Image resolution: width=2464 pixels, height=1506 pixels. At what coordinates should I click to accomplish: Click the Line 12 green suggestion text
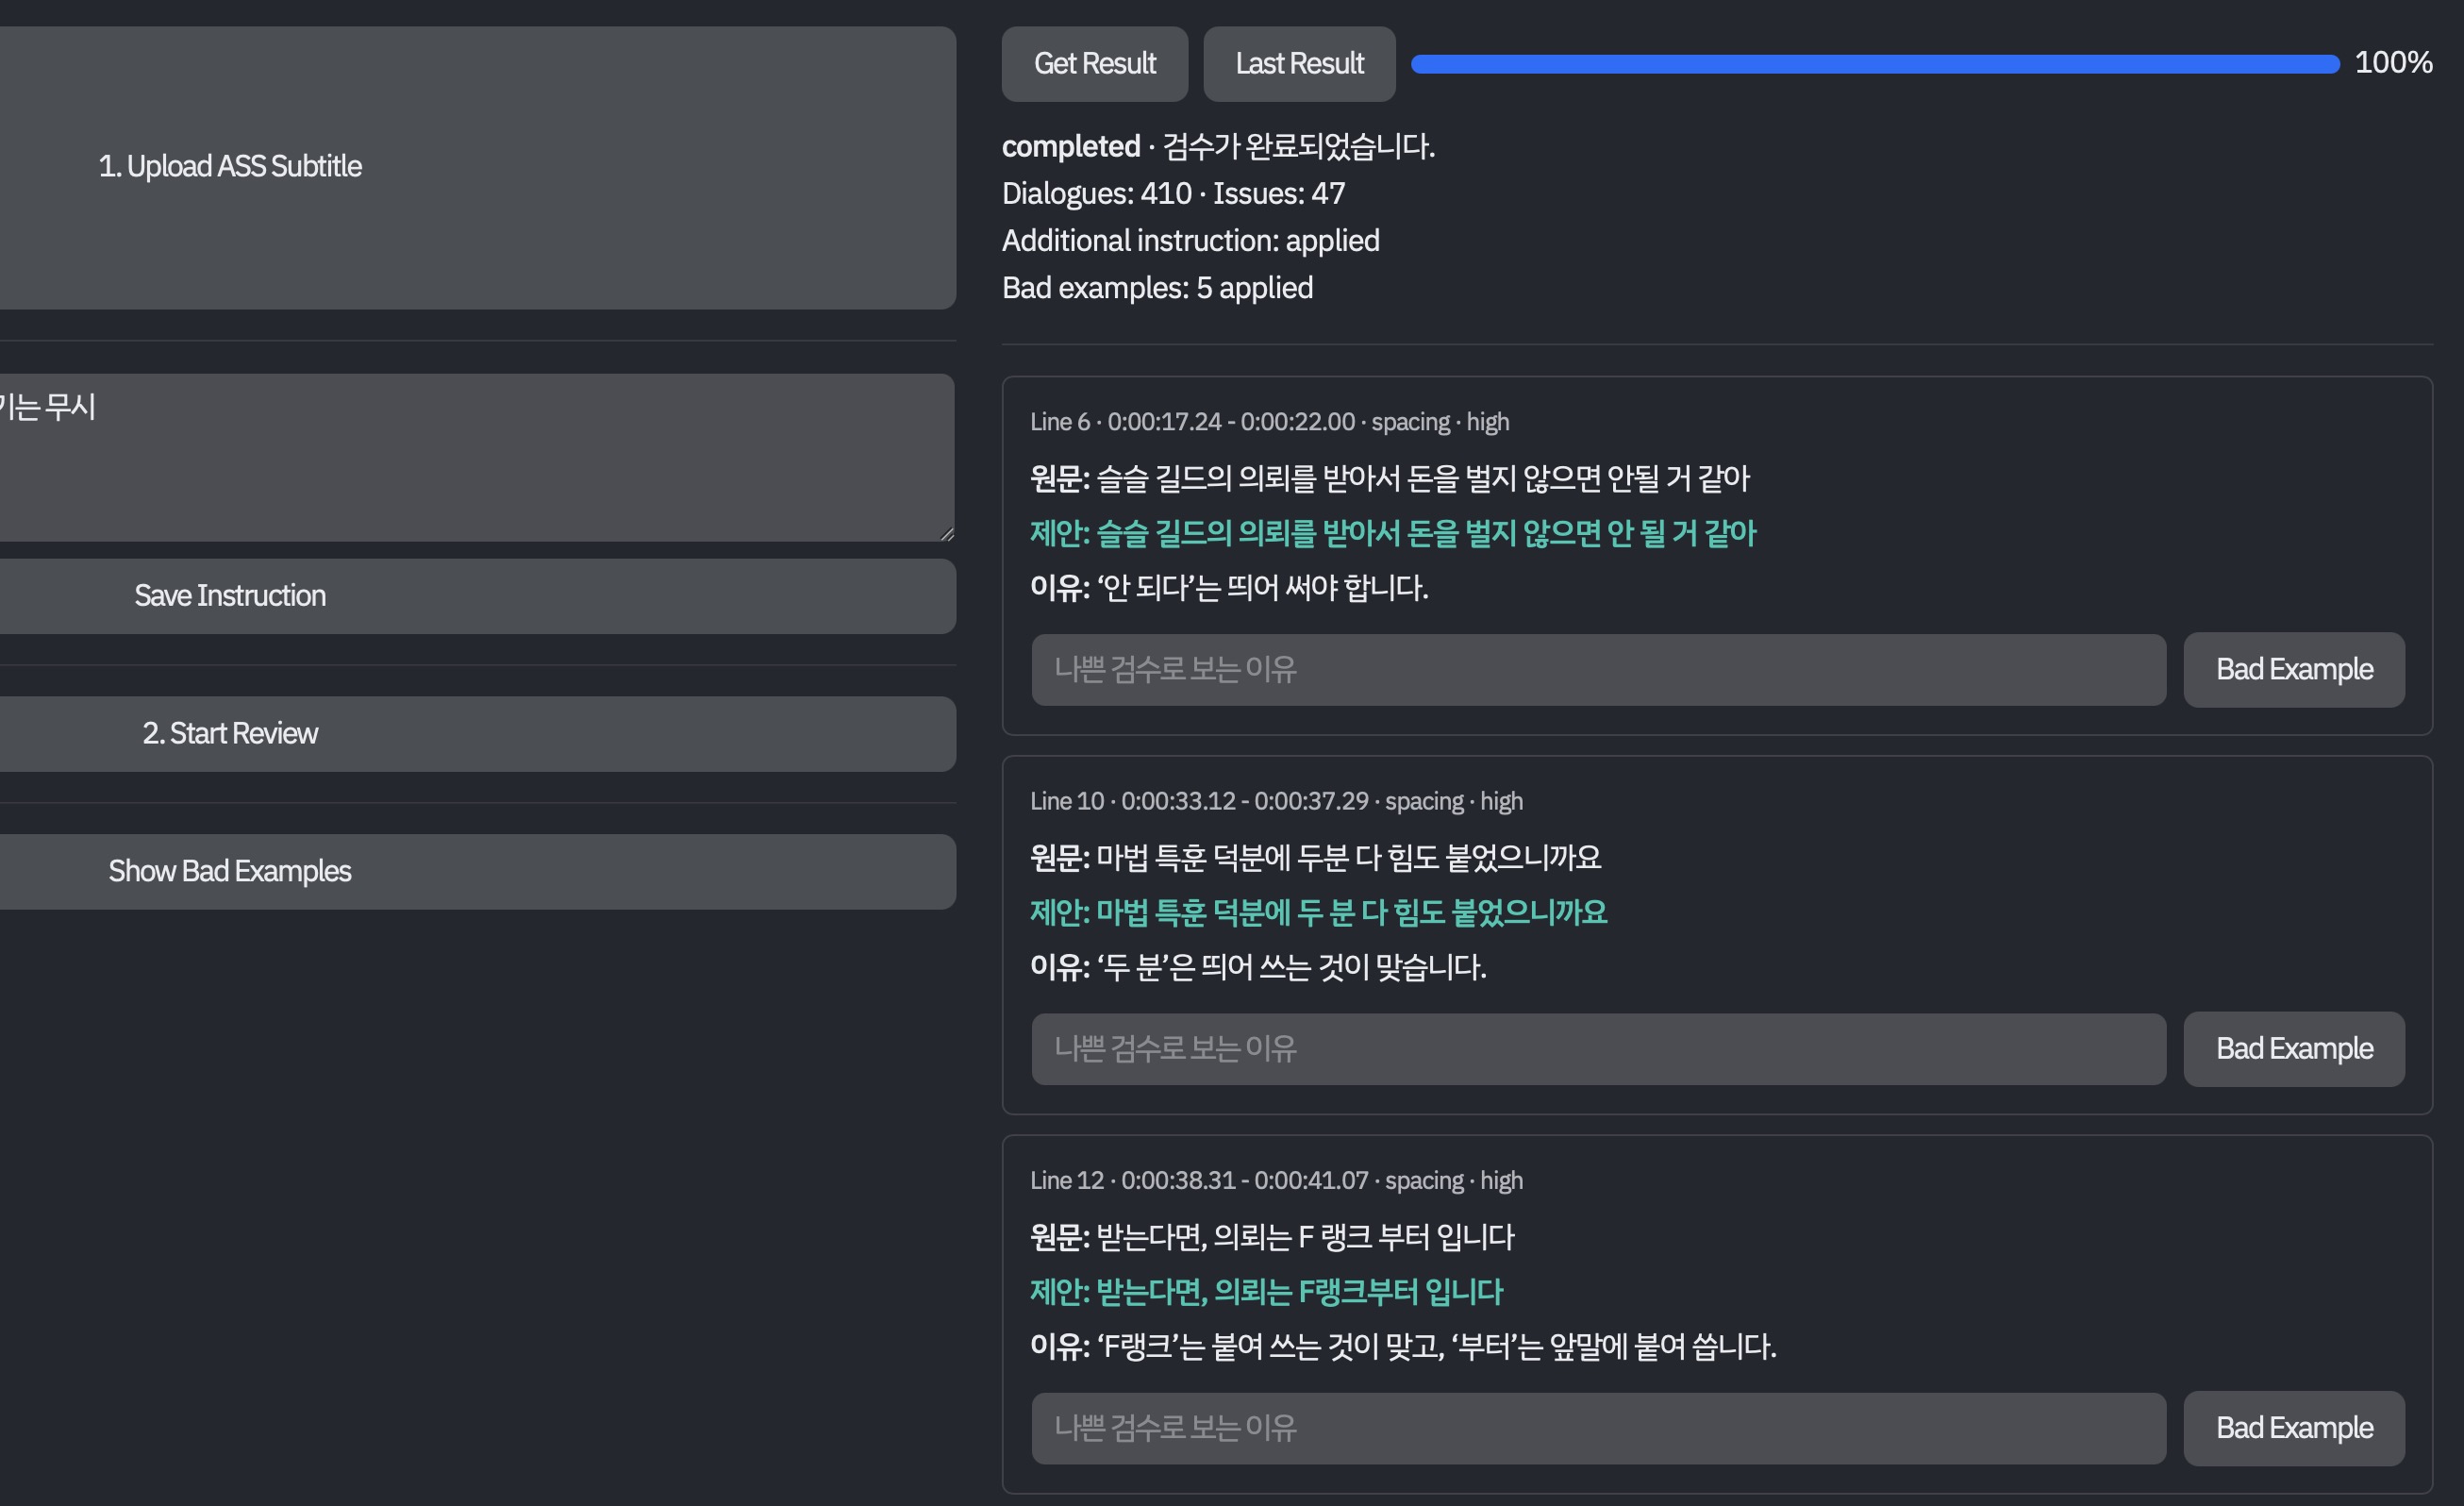1266,1291
